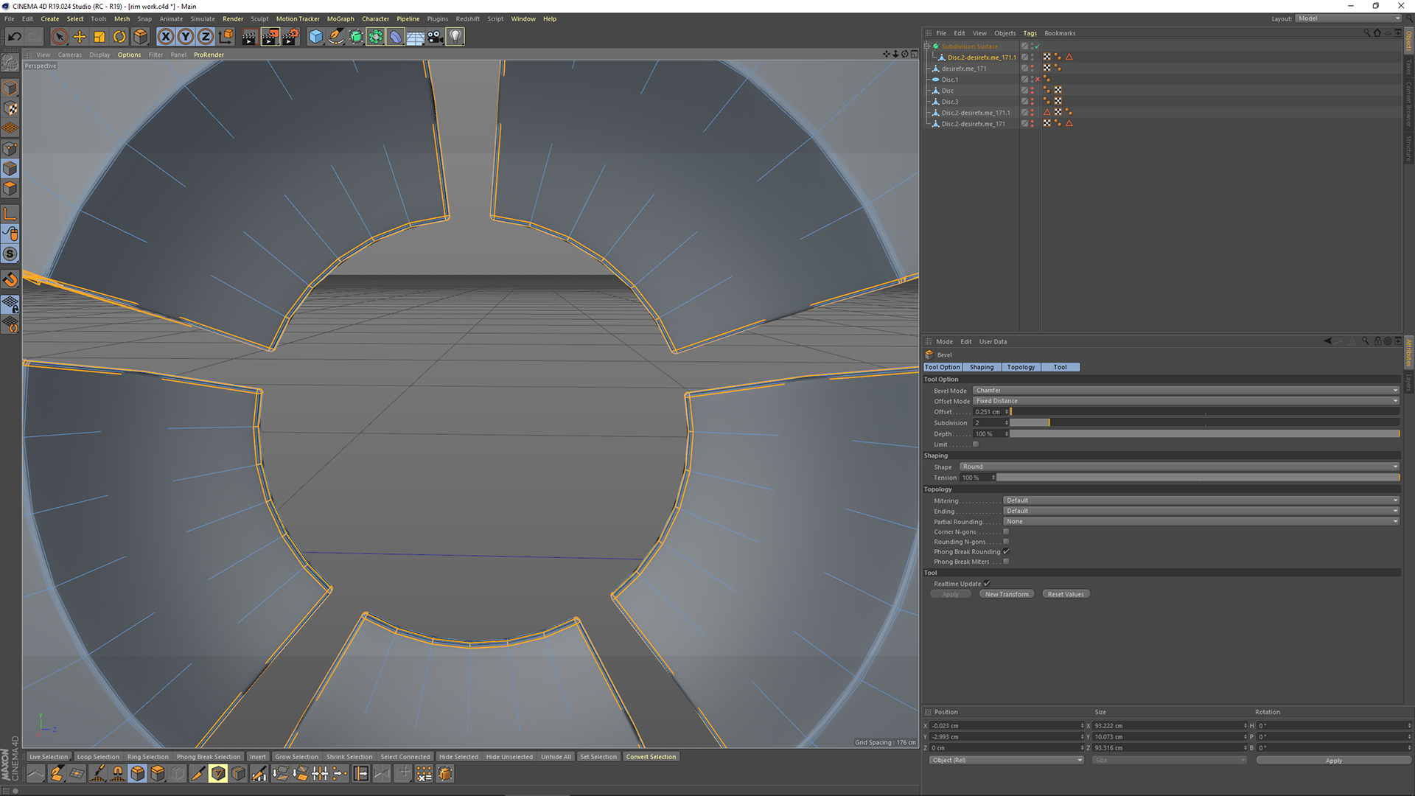Click Render to Picture Viewer icon
This screenshot has height=796, width=1415.
[x=270, y=36]
